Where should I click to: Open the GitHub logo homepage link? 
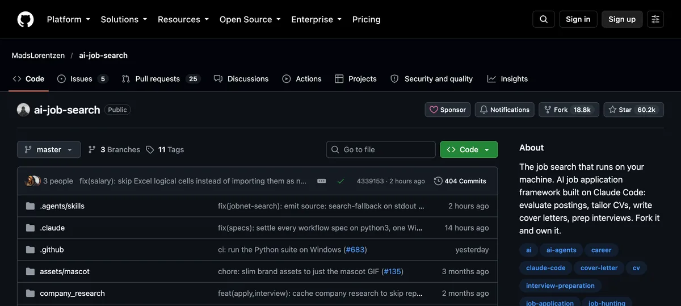26,19
